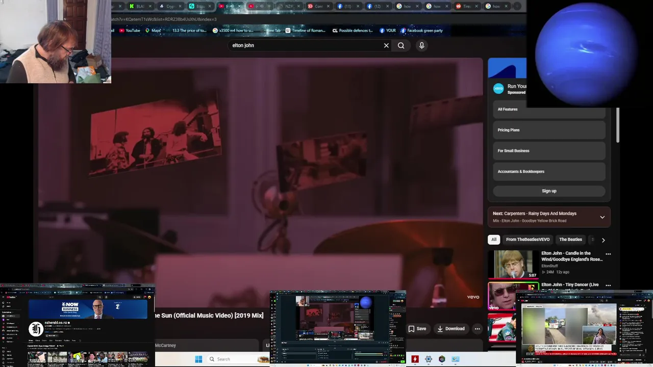Open the YouTube bookmark in bookmarks bar
This screenshot has height=367, width=653.
[130, 31]
